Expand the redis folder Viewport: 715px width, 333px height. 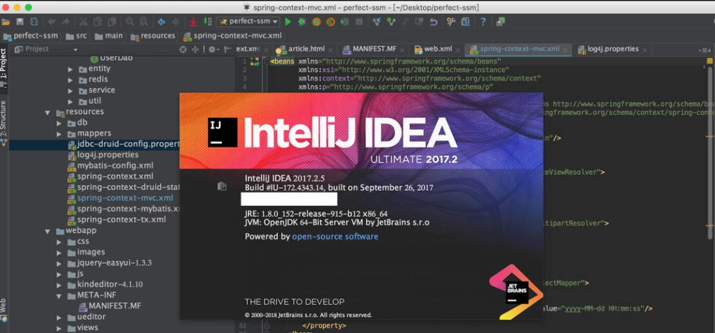[x=71, y=80]
